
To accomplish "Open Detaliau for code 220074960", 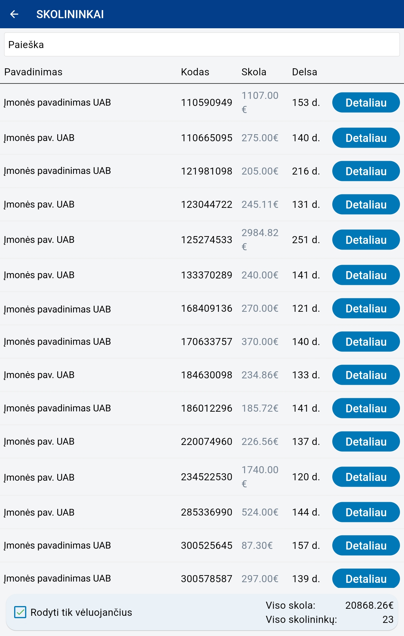I will 366,442.
